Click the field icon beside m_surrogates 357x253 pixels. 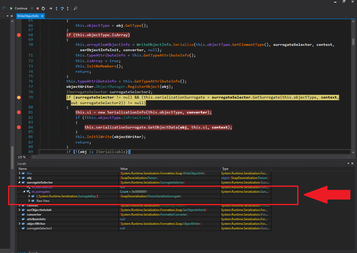[x=28, y=192]
